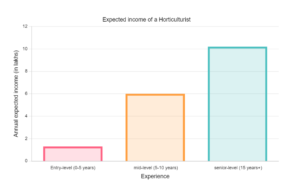The height and width of the screenshot is (193, 292).
Task: Click the y-axis tick label 8
Action: pyautogui.click(x=26, y=72)
